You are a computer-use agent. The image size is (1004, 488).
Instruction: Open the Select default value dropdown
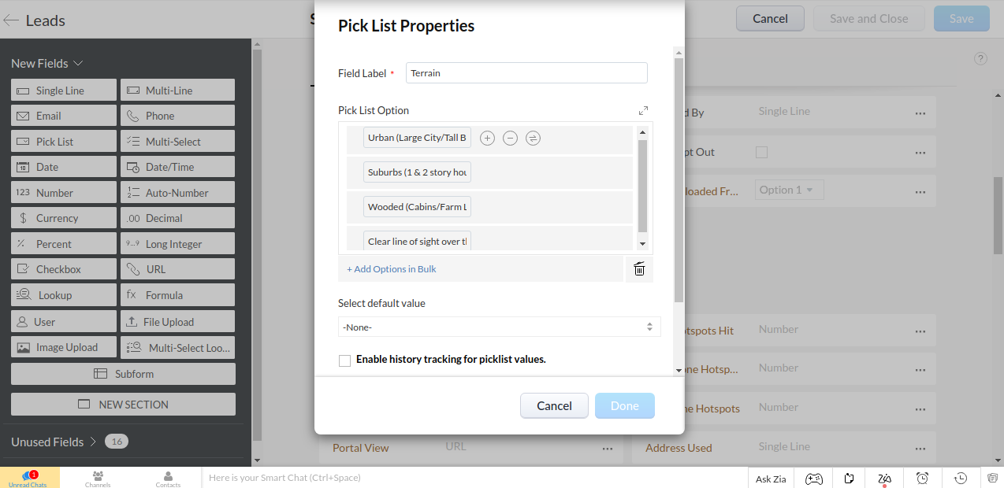tap(499, 327)
